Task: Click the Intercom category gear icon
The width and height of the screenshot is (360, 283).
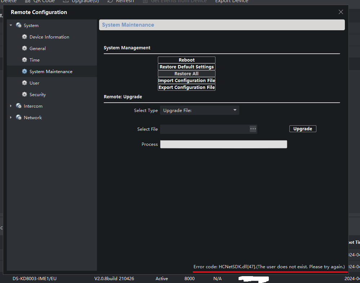Action: click(19, 106)
